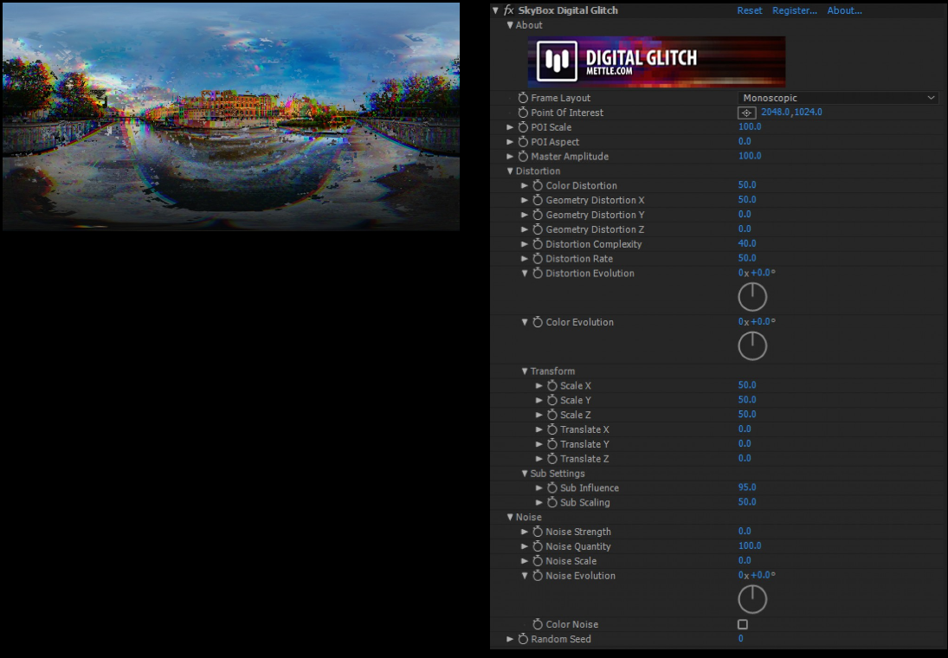
Task: Collapse the About section
Action: [510, 25]
